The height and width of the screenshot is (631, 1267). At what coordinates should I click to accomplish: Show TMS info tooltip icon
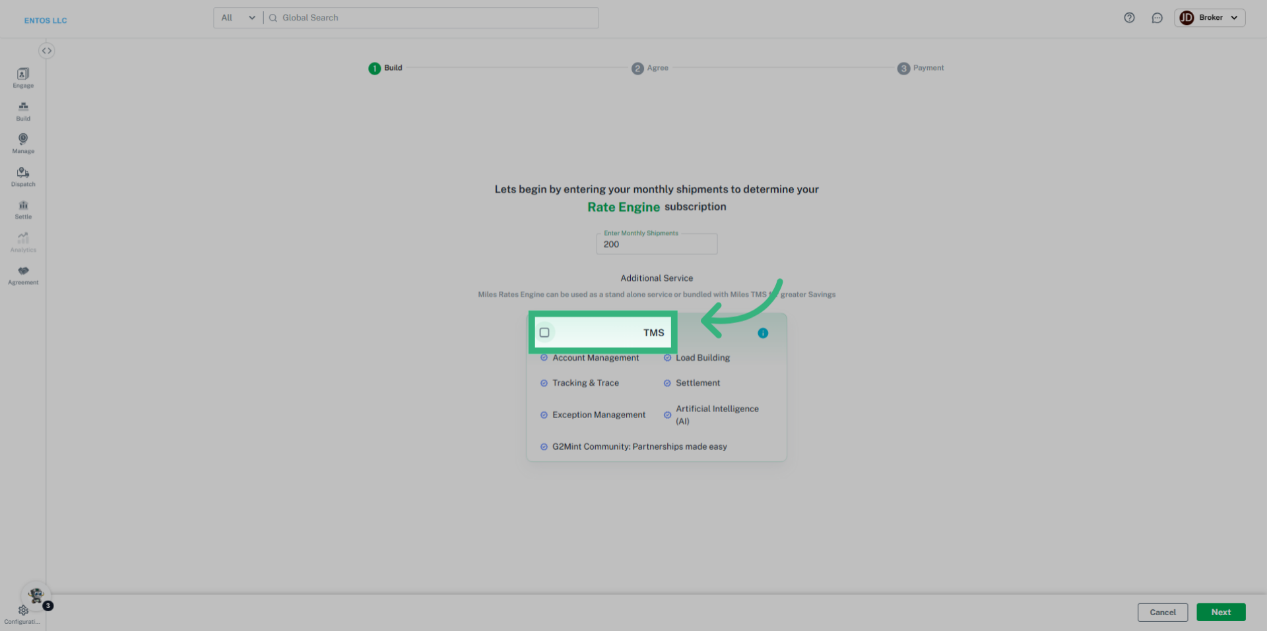763,333
